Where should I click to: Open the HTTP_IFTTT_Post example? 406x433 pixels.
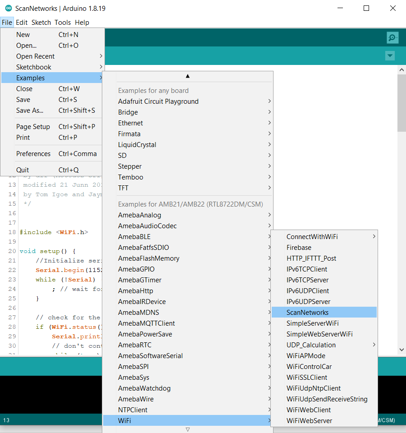[x=324, y=258]
